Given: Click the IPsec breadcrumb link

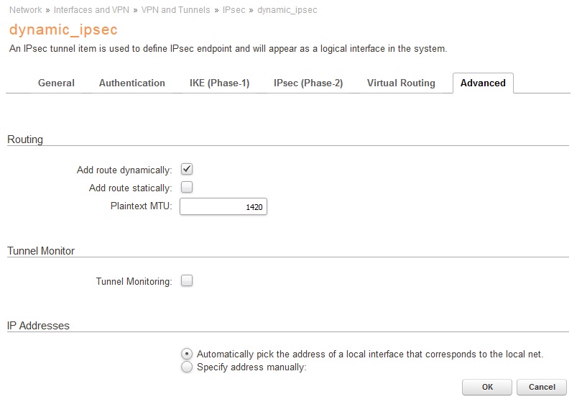Looking at the screenshot, I should [x=234, y=10].
